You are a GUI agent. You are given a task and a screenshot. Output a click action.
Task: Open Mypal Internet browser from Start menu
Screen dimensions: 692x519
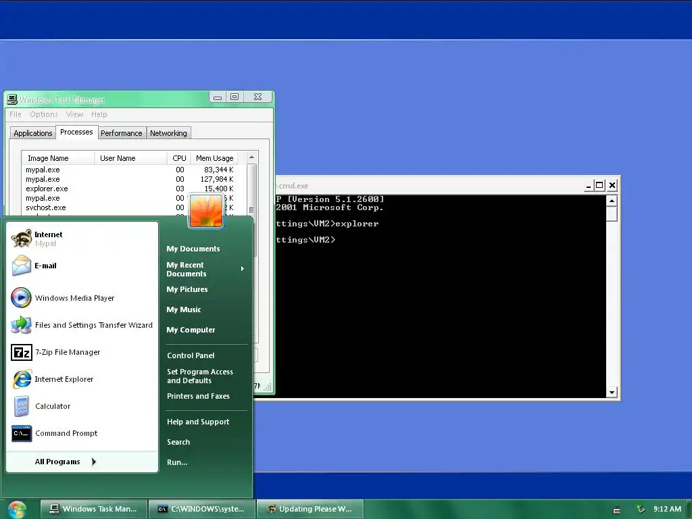82,239
